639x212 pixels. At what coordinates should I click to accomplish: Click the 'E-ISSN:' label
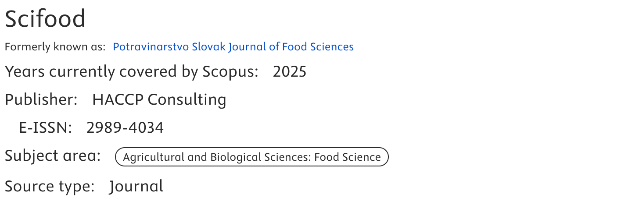[x=45, y=128]
